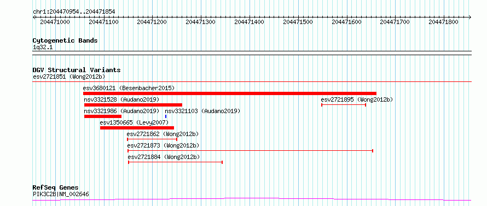The width and height of the screenshot is (487, 206).
Task: Click the chr1:204470954..204471854 coordinate label
Action: [74, 12]
